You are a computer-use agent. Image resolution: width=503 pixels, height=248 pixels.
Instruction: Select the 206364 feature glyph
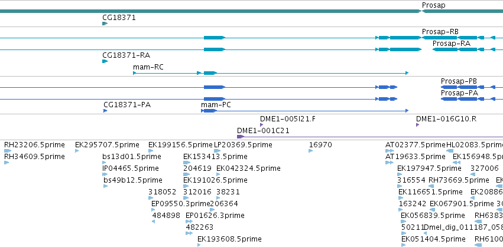click(212, 210)
